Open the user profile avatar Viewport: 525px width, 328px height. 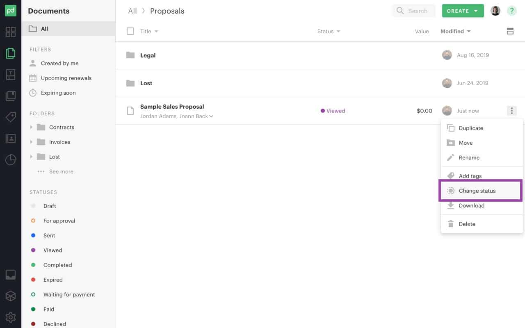(x=495, y=11)
